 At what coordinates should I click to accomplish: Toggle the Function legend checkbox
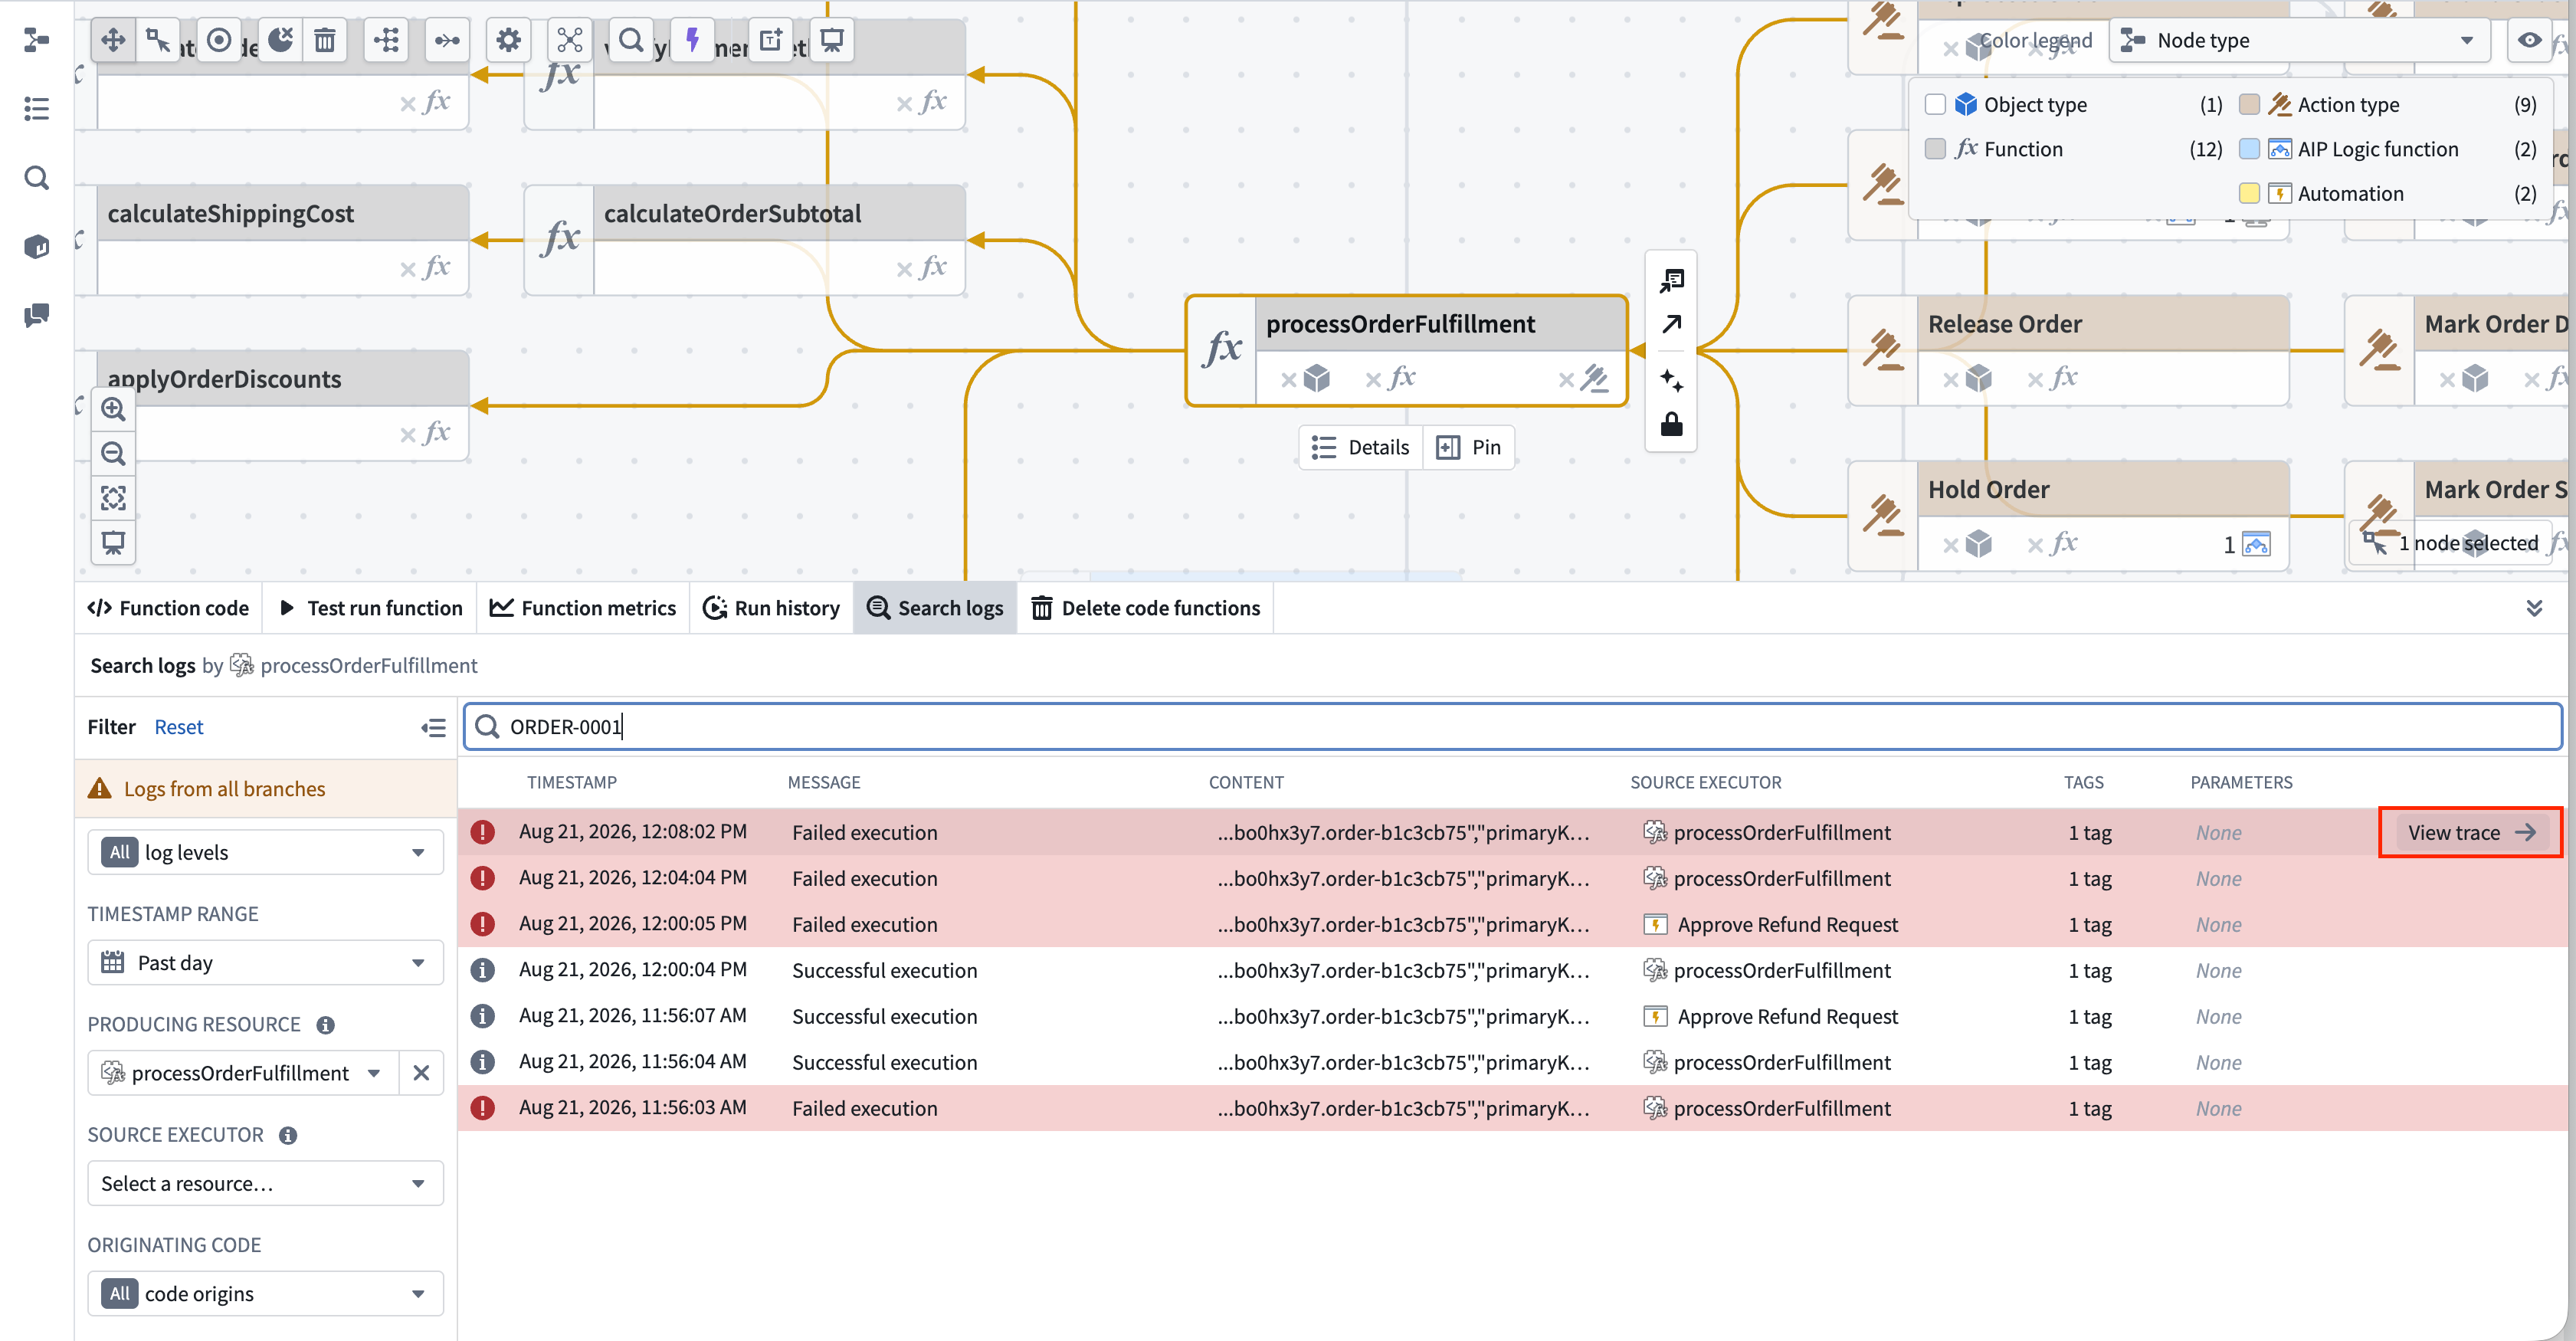pos(1935,149)
